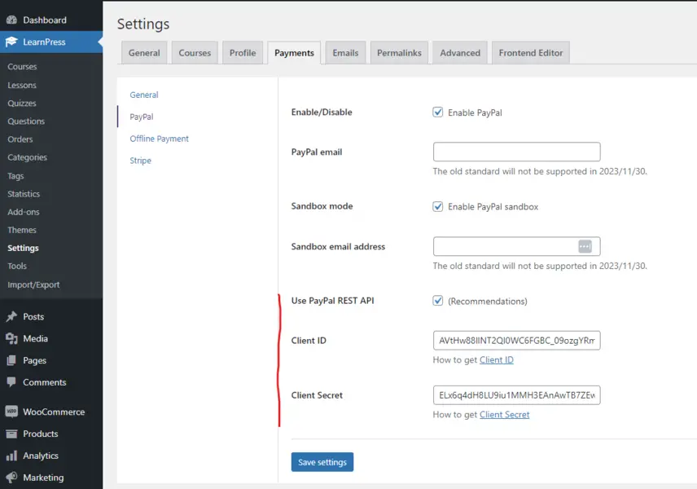This screenshot has width=697, height=489.
Task: Toggle the Use PayPal REST API checkbox
Action: (438, 300)
